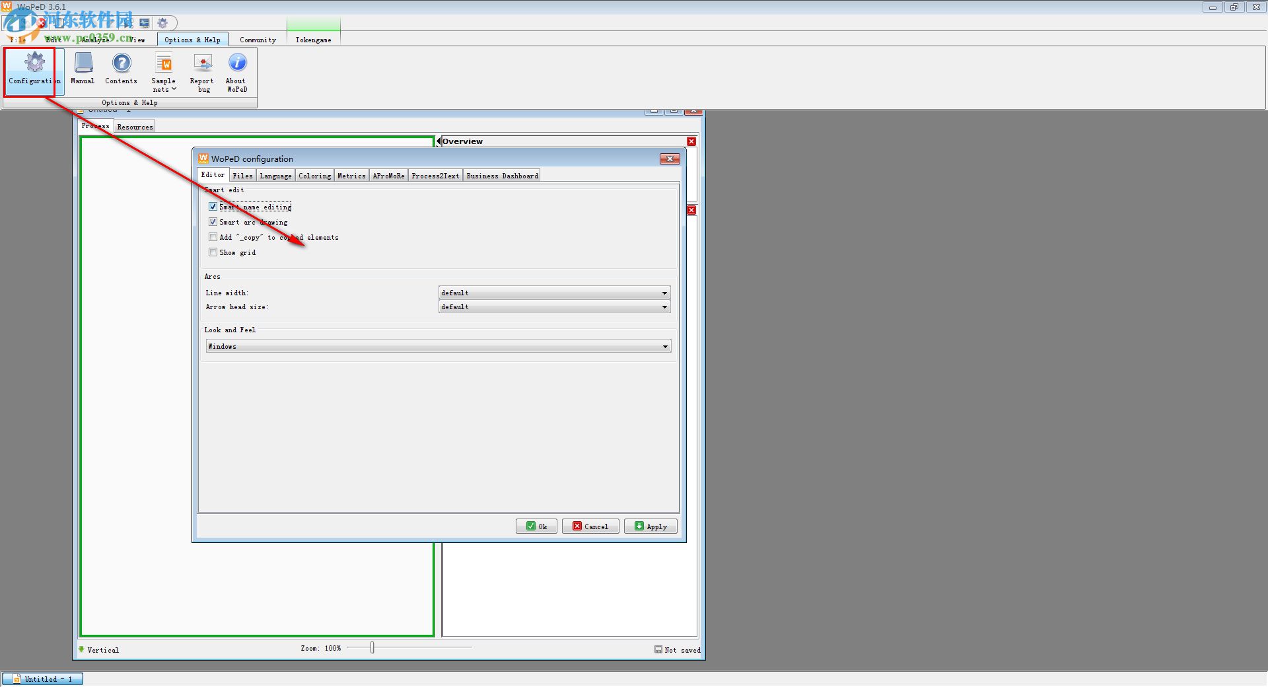
Task: Close the panel below Overview
Action: (x=691, y=210)
